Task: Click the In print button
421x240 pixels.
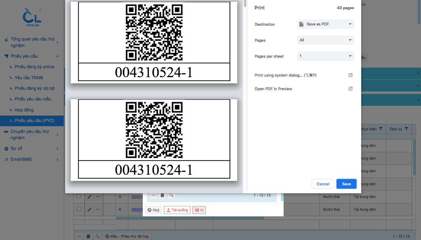Action: 199,210
